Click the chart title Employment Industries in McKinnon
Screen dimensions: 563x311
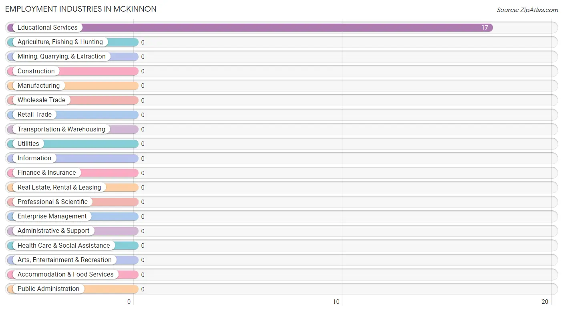pos(81,9)
